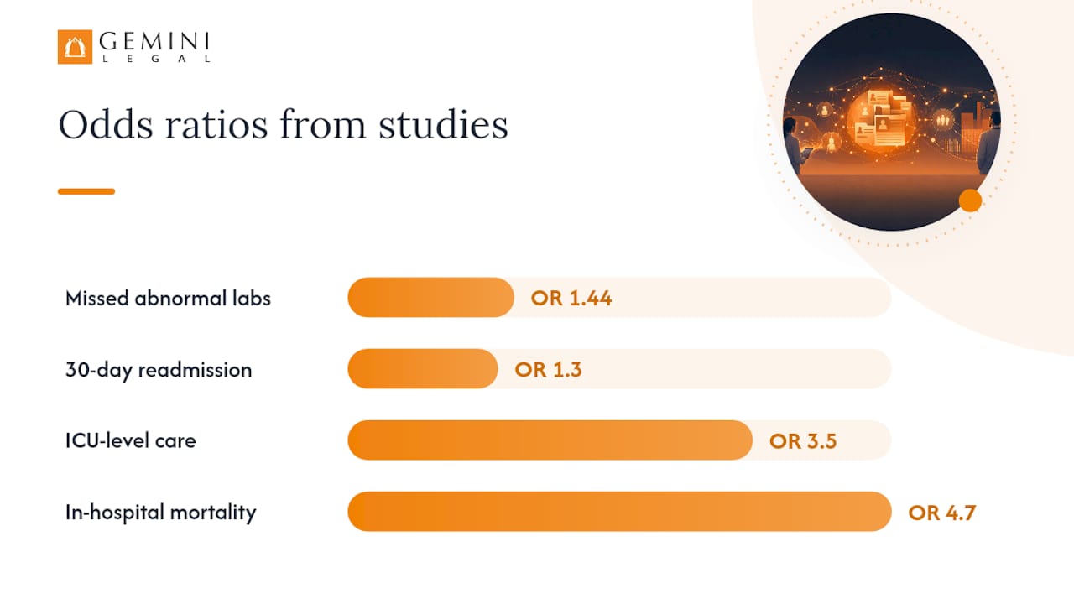Click the LEGAL text under the logo
The width and height of the screenshot is (1074, 604).
(x=154, y=59)
